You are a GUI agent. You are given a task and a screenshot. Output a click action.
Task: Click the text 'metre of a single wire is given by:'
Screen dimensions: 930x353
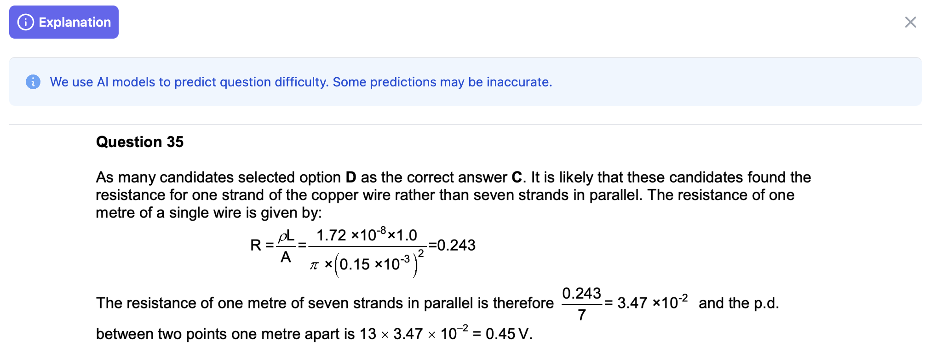pos(209,213)
